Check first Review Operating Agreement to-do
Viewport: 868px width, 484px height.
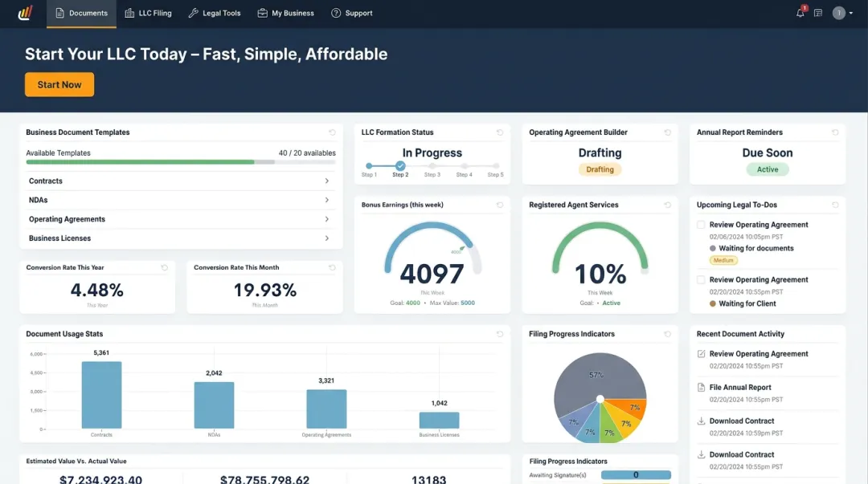[x=701, y=225]
